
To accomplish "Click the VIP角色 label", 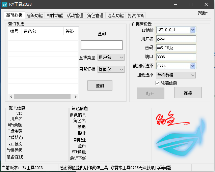I will click(x=79, y=152).
